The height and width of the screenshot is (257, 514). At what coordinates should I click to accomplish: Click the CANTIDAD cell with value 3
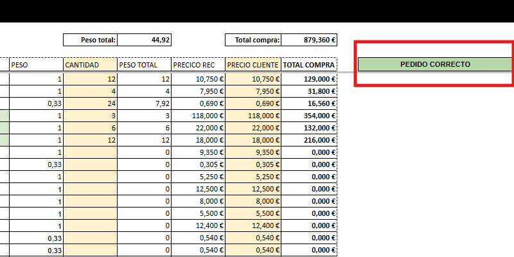point(90,116)
